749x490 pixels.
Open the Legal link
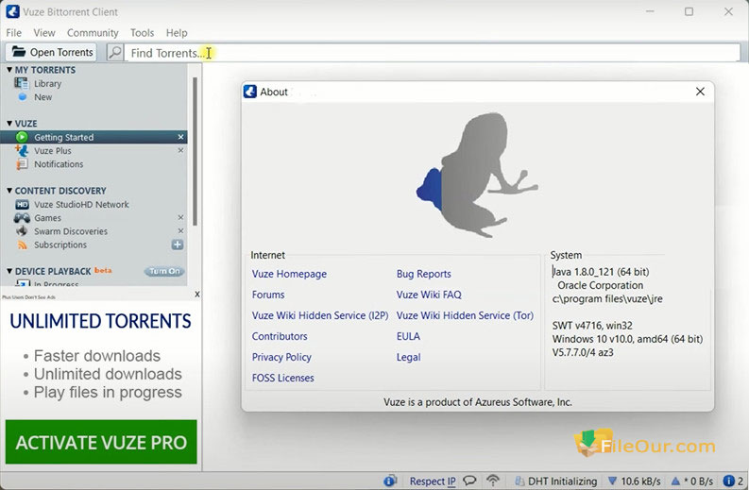[x=408, y=357]
